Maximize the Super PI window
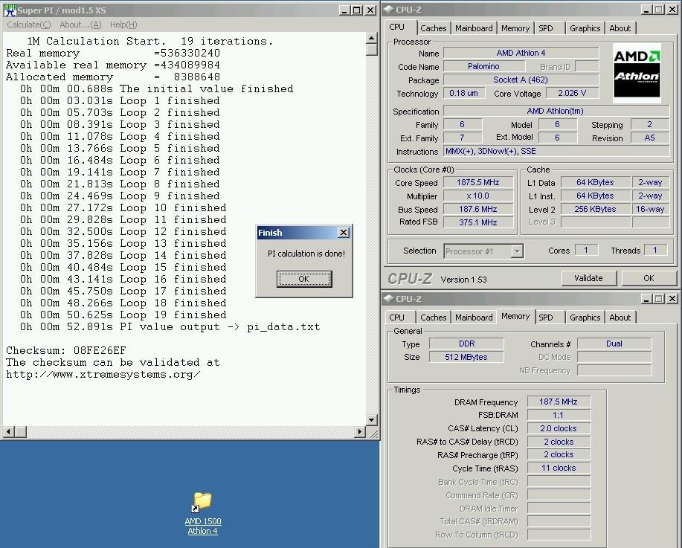682x548 pixels. pyautogui.click(x=357, y=10)
